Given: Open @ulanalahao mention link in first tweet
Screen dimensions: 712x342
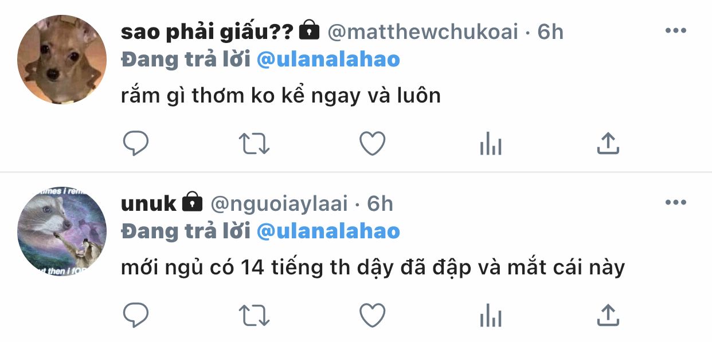Looking at the screenshot, I should click(328, 60).
